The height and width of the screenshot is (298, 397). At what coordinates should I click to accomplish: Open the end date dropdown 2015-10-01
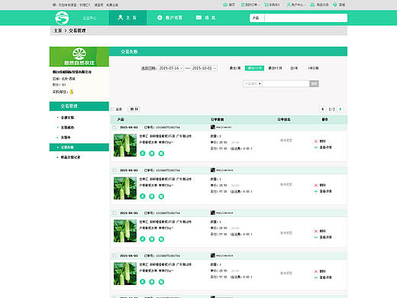[204, 68]
